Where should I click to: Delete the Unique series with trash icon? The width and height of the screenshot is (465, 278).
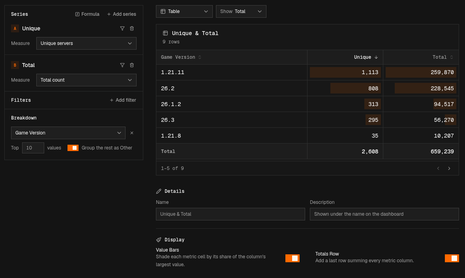pos(132,28)
